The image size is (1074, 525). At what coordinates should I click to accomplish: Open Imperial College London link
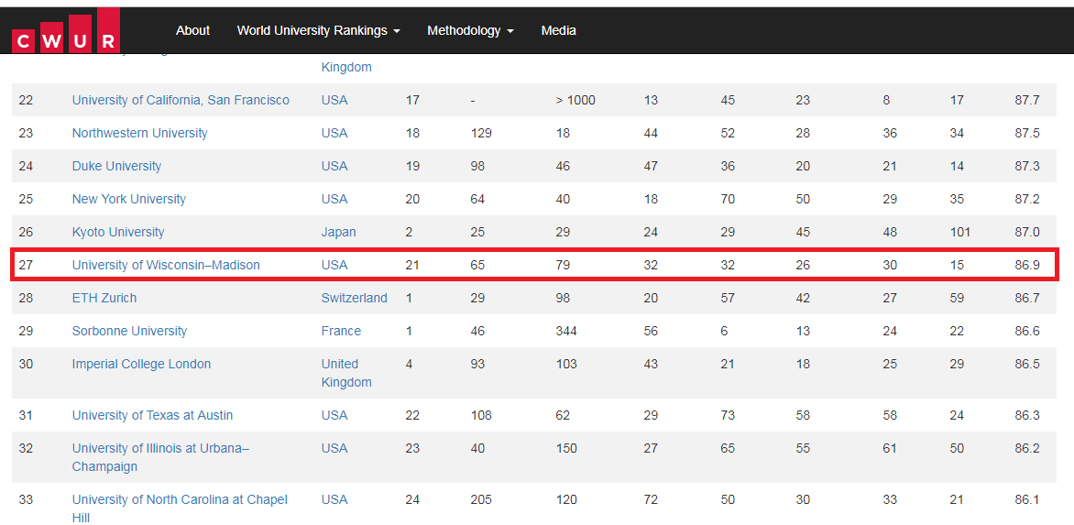click(x=141, y=364)
